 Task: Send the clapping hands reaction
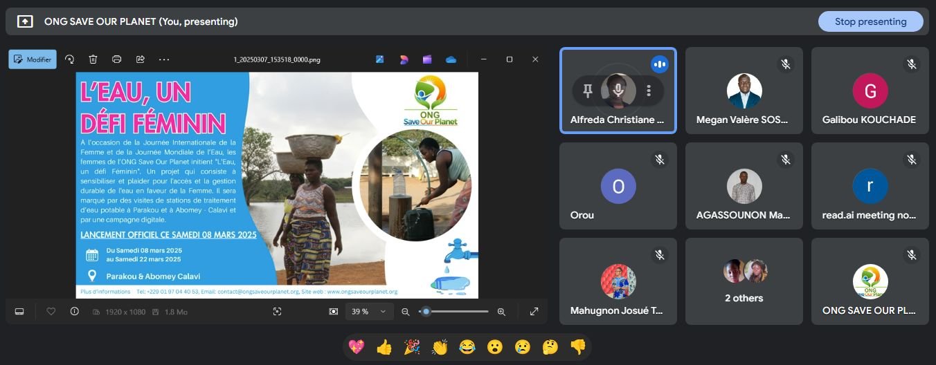click(440, 346)
